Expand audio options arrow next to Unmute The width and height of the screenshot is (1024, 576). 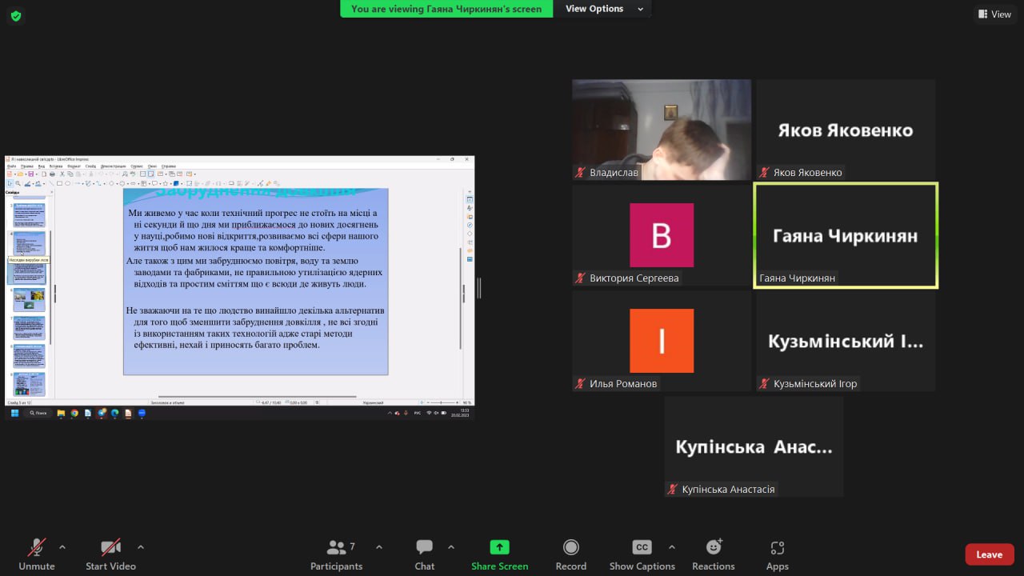62,547
